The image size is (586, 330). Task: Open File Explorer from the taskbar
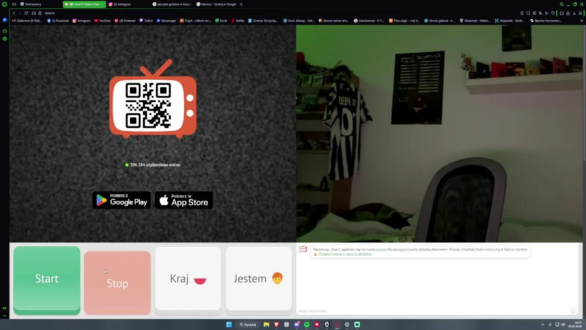[266, 324]
